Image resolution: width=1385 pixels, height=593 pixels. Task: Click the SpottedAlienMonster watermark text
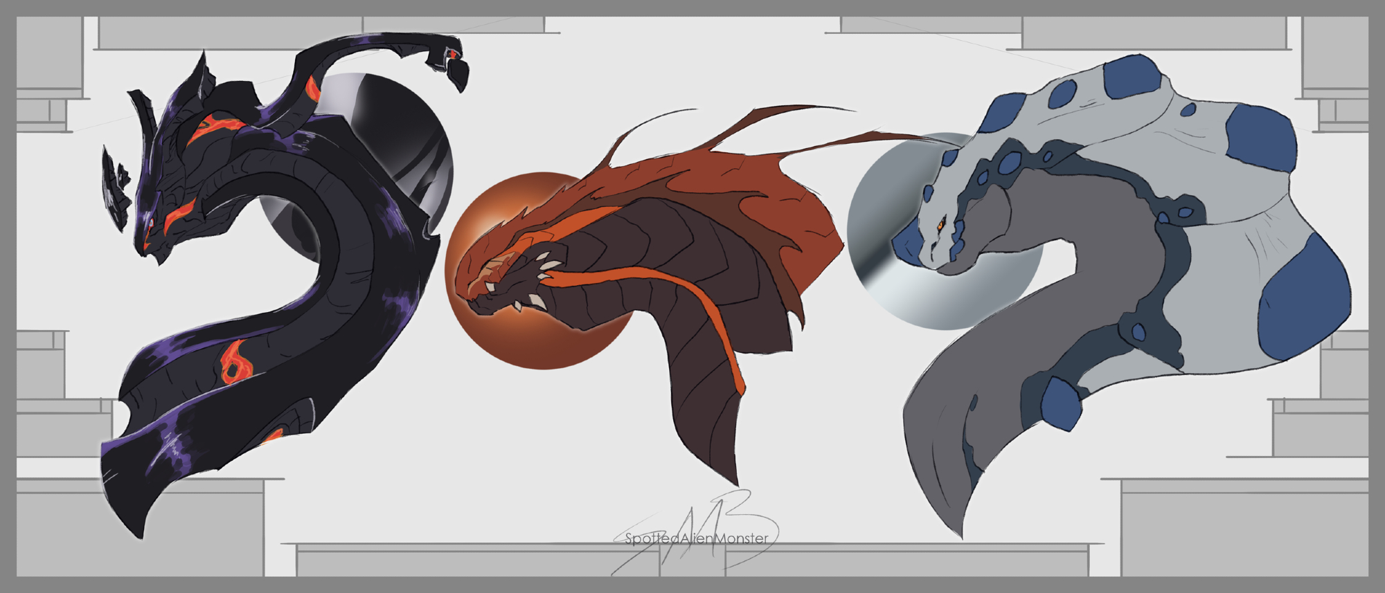696,538
